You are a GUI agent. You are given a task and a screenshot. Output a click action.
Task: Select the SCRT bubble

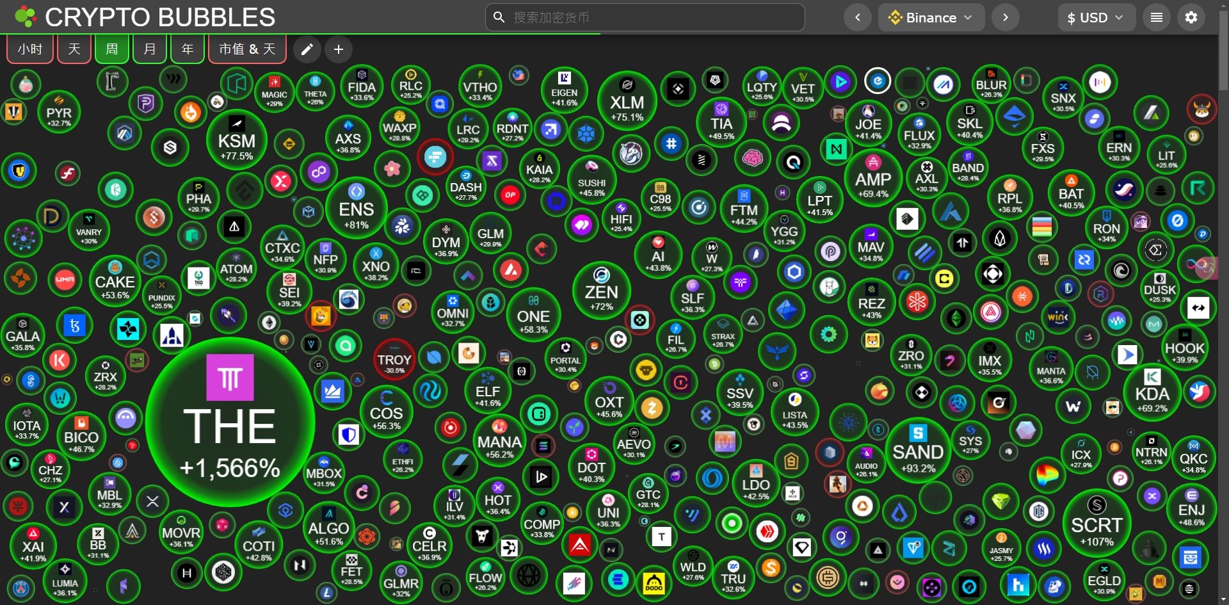pyautogui.click(x=1097, y=523)
